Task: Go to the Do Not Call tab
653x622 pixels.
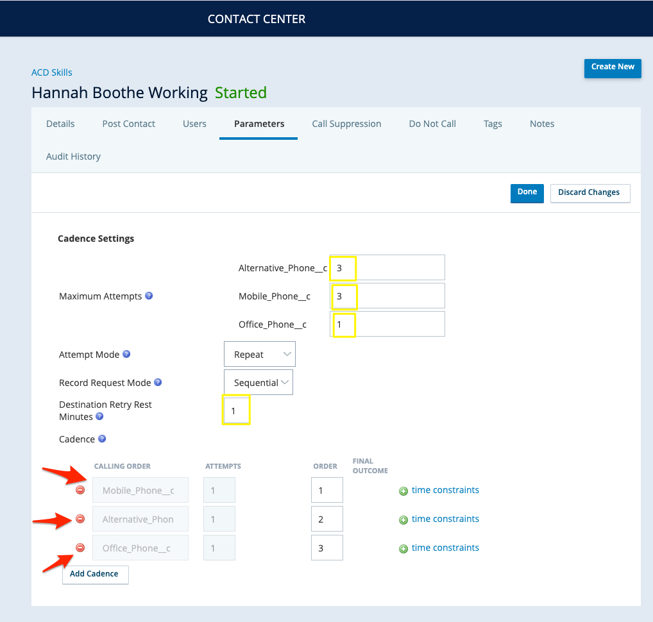Action: [x=432, y=124]
